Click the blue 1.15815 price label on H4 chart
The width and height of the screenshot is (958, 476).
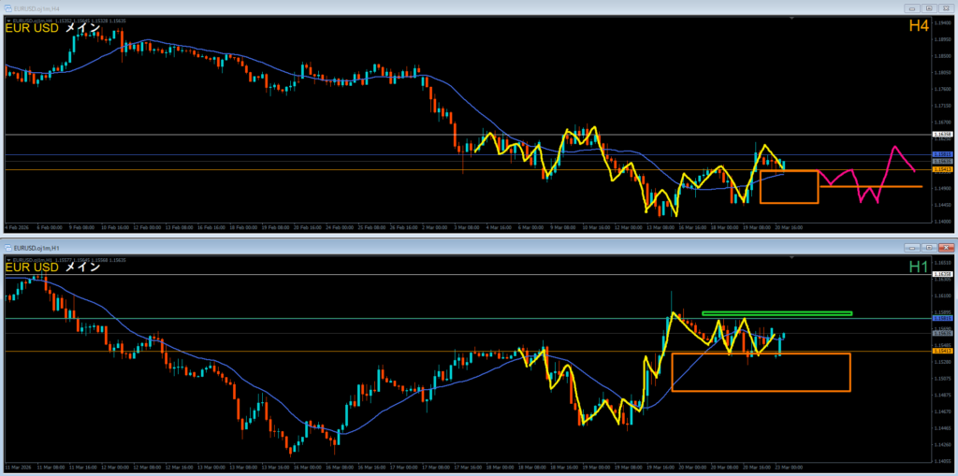941,154
